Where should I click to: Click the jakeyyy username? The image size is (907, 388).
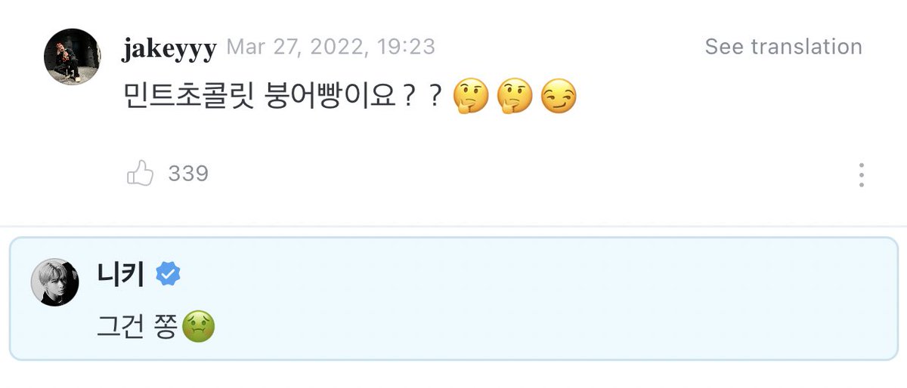tap(169, 48)
